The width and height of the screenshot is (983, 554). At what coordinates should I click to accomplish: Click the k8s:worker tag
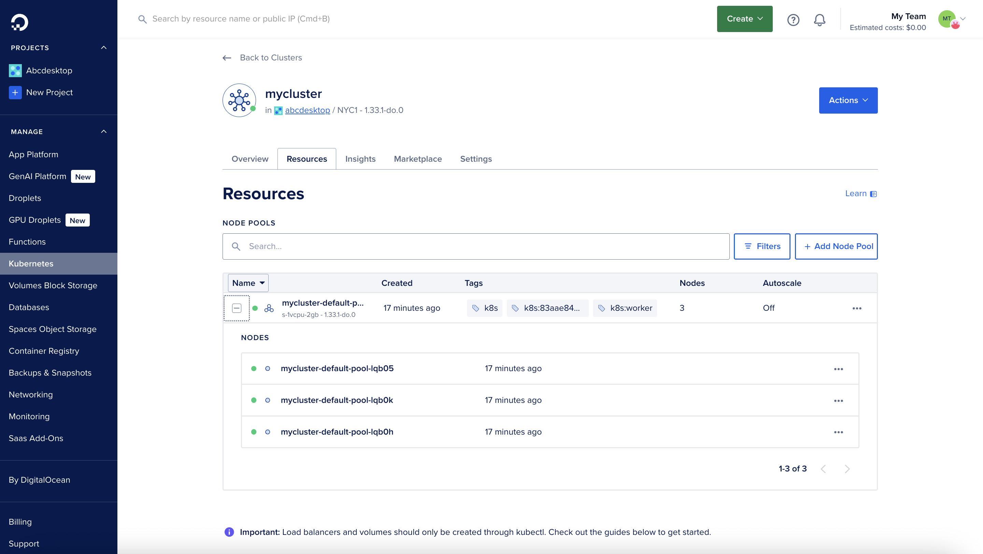coord(625,308)
